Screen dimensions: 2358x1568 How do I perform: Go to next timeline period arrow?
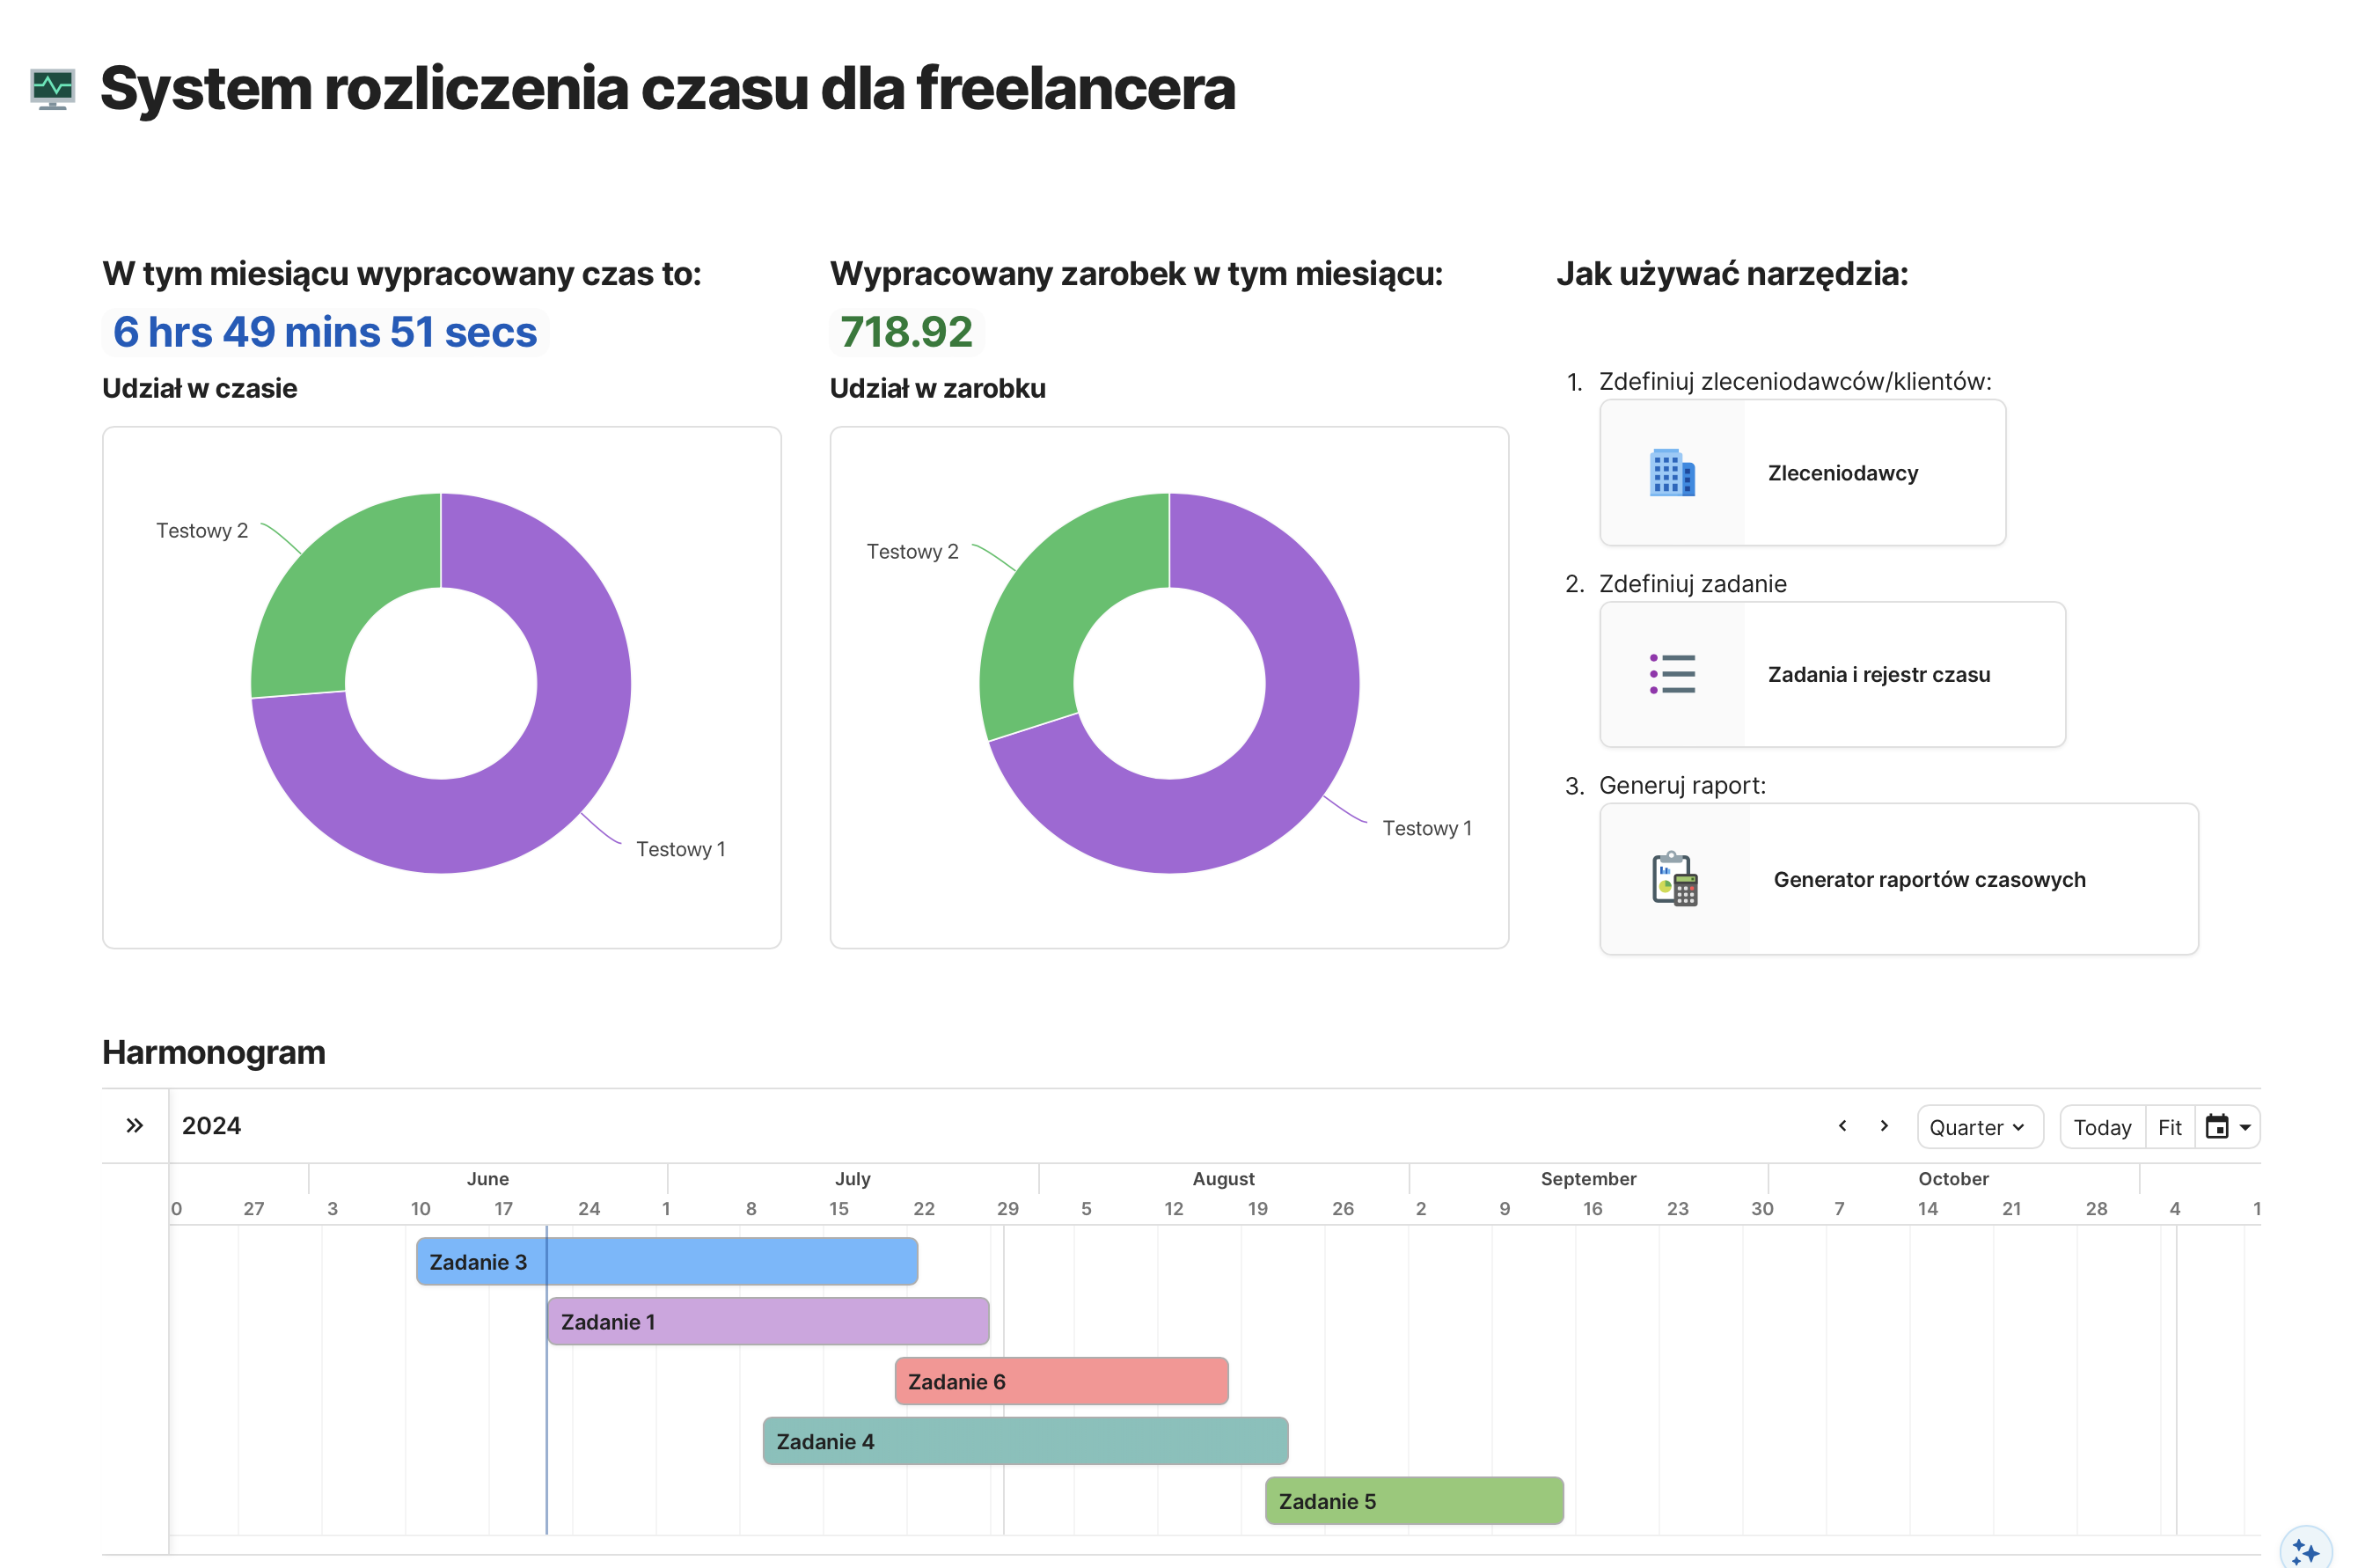[x=1884, y=1126]
